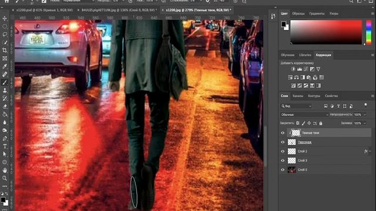Viewport: 376px width, 211px height.
Task: Open the Layers panel options menu
Action: pyautogui.click(x=372, y=96)
